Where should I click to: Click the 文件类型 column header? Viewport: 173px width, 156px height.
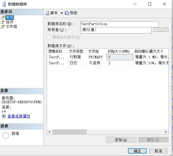click(x=77, y=51)
